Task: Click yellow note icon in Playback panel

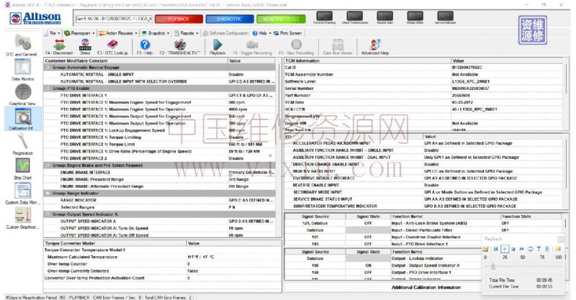Action: click(x=557, y=249)
